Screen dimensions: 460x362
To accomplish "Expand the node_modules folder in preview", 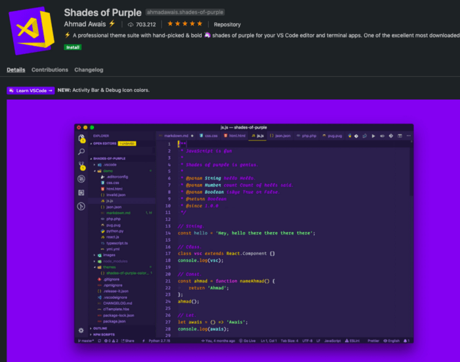I will pyautogui.click(x=122, y=261).
